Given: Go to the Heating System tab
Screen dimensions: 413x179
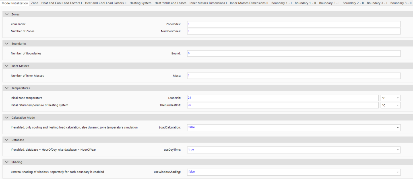Looking at the screenshot, I should coord(141,3).
